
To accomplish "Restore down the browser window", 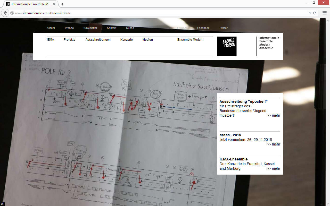I will [x=314, y=3].
